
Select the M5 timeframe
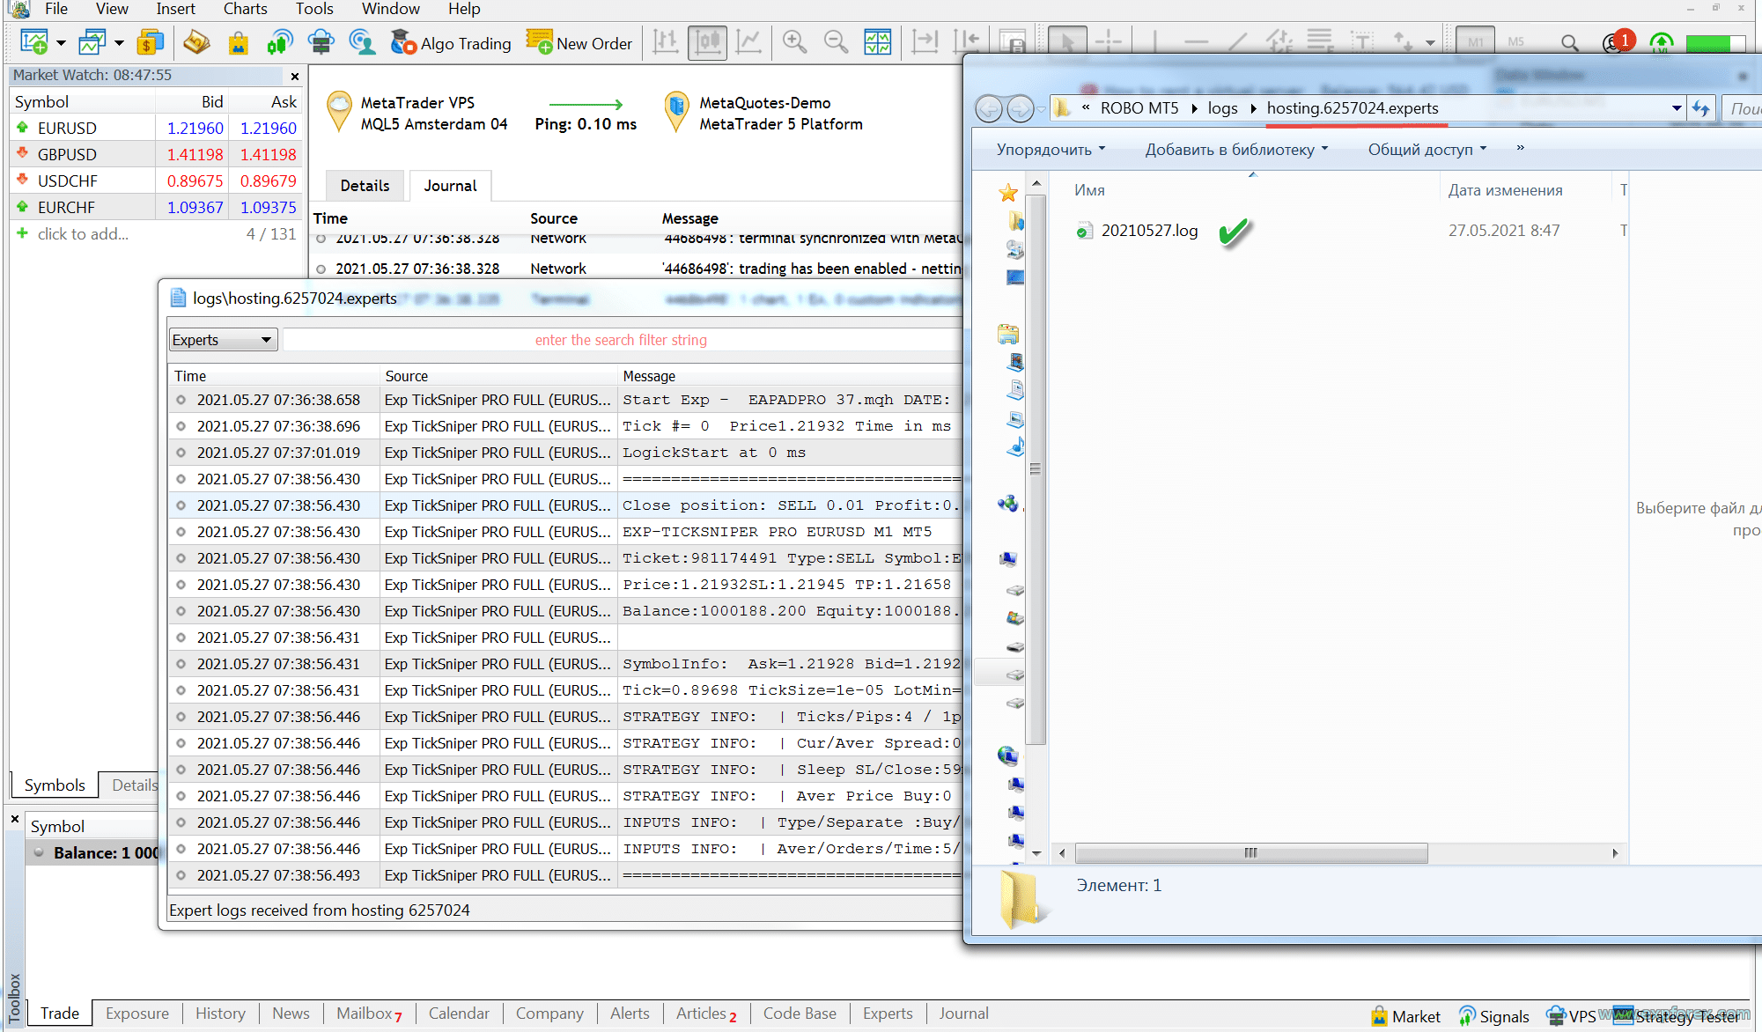pyautogui.click(x=1516, y=41)
